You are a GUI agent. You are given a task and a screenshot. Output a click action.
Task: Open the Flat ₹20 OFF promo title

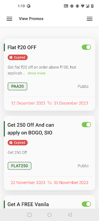click(22, 48)
